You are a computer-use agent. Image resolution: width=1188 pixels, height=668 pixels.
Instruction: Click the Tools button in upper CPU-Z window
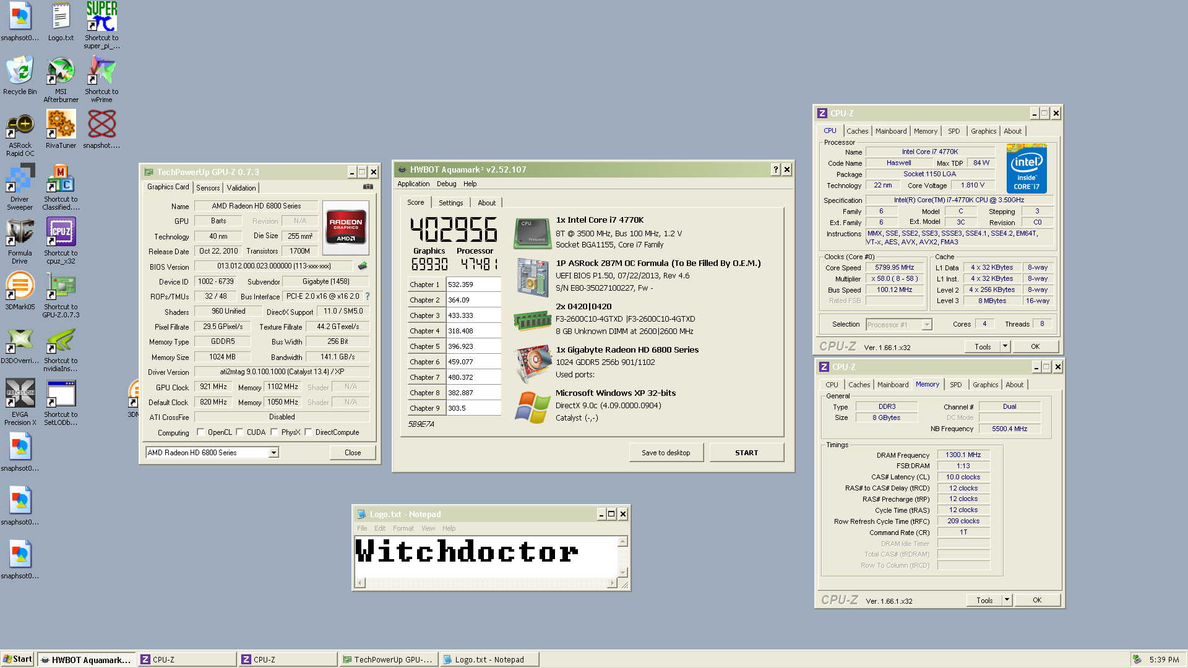pos(983,346)
